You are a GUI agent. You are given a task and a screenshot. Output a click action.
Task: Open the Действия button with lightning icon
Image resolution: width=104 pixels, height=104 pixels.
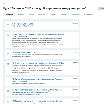coord(101,8)
